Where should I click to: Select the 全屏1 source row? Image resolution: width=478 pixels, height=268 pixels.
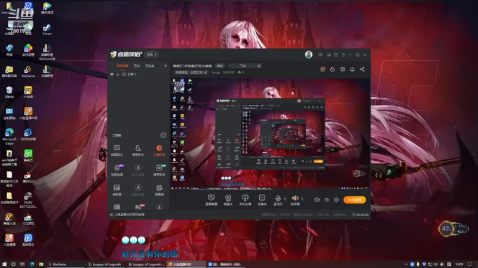pos(139,74)
